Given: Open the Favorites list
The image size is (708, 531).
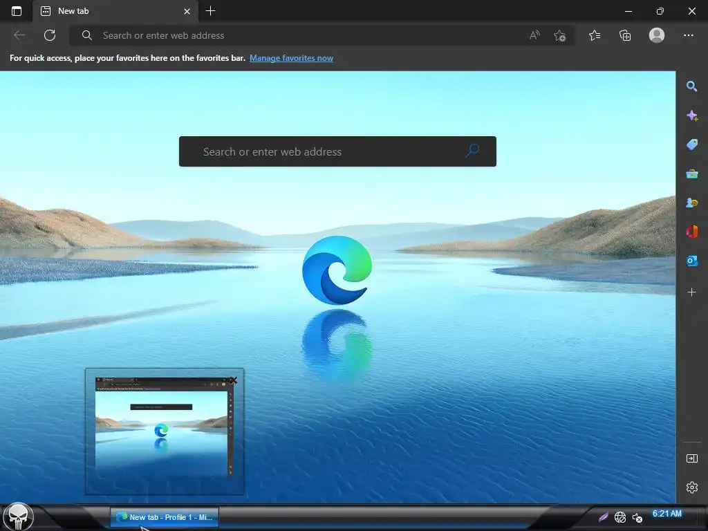Looking at the screenshot, I should tap(595, 35).
